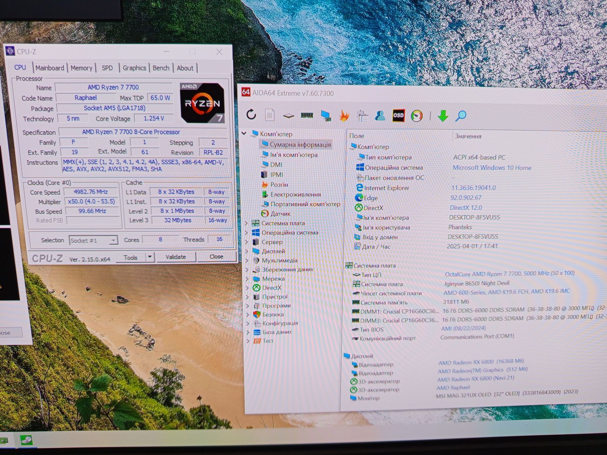This screenshot has width=607, height=455.
Task: Click the AIDA64 Refresh toolbar icon
Action: point(251,115)
